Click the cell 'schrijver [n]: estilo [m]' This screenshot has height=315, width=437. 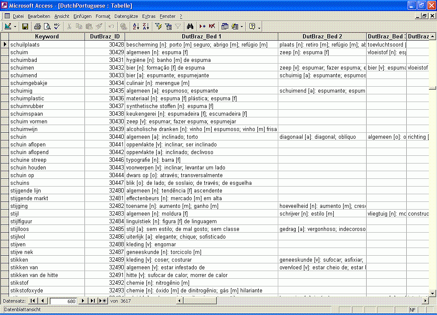pyautogui.click(x=322, y=213)
